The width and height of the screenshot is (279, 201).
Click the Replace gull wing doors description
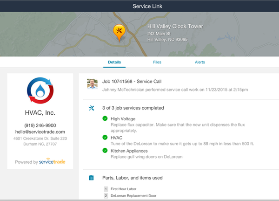146,157
